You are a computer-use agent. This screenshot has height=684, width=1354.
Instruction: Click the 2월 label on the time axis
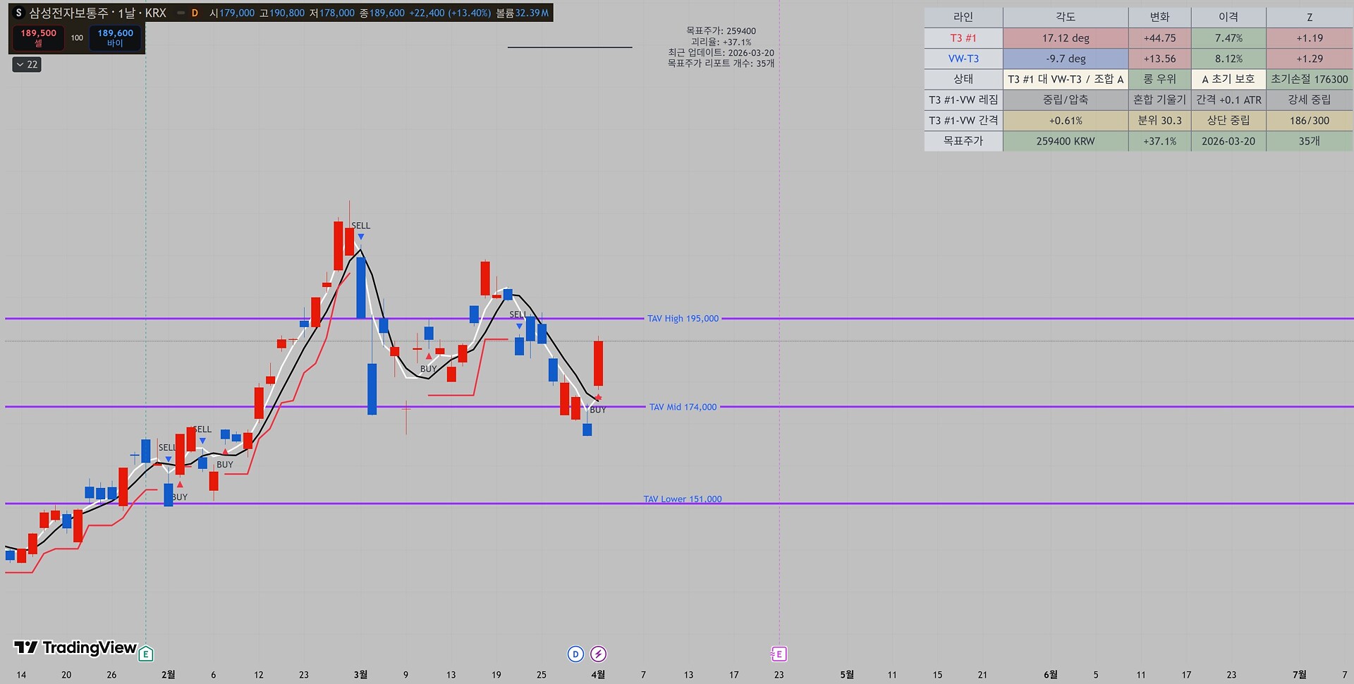(x=168, y=675)
